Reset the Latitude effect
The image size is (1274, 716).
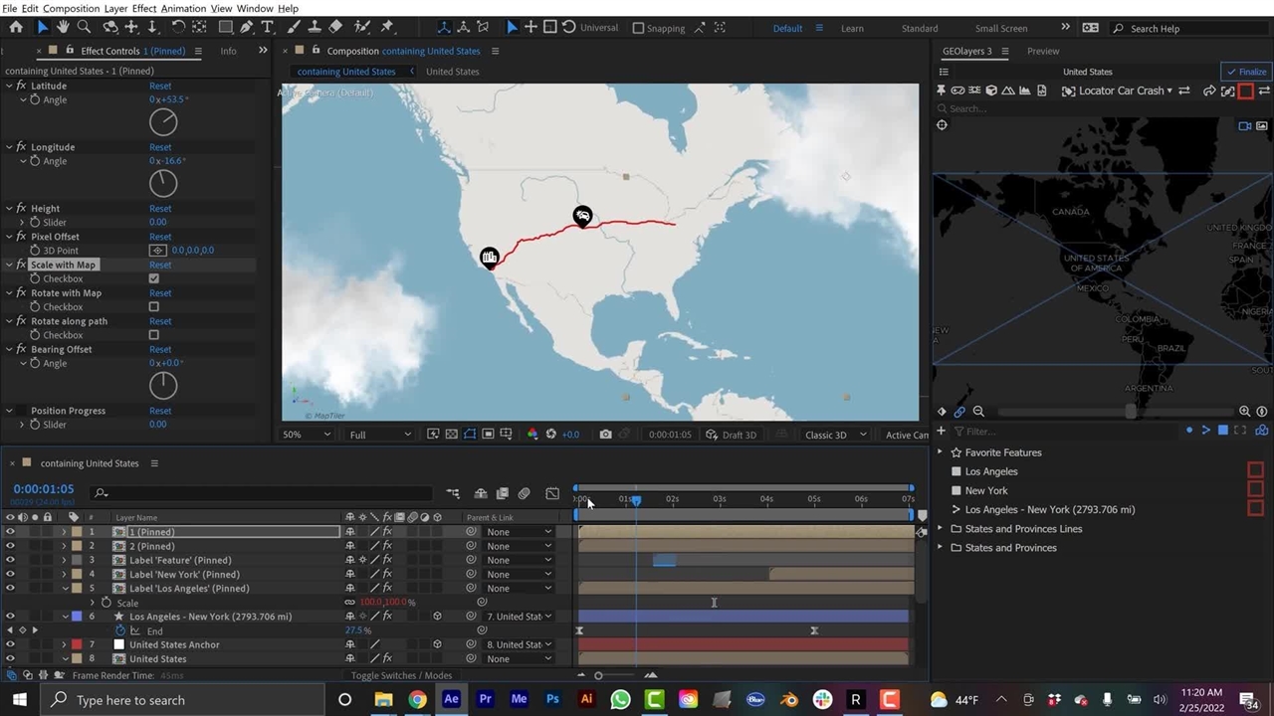click(160, 87)
